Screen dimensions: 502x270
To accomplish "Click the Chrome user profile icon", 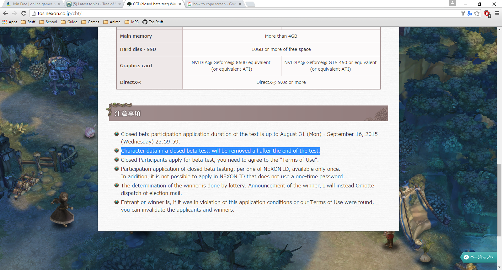I will tap(452, 3).
